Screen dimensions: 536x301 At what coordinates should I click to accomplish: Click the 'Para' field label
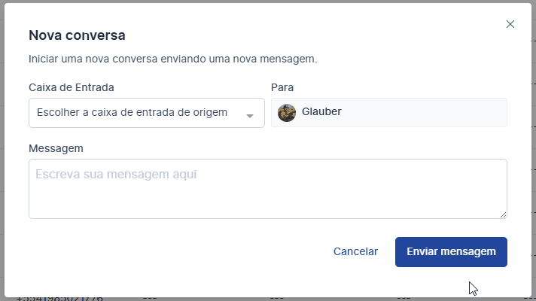282,87
